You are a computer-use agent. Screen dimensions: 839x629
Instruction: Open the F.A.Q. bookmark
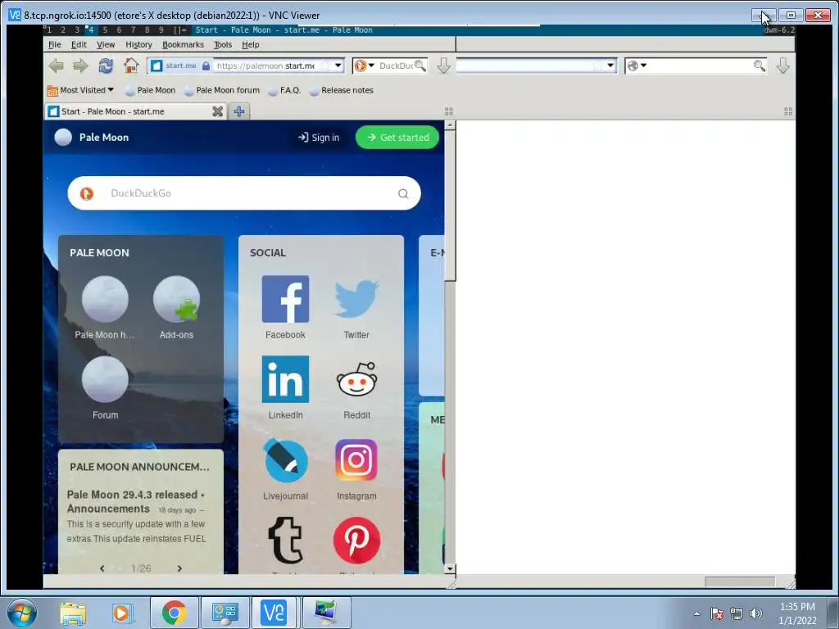click(x=284, y=90)
